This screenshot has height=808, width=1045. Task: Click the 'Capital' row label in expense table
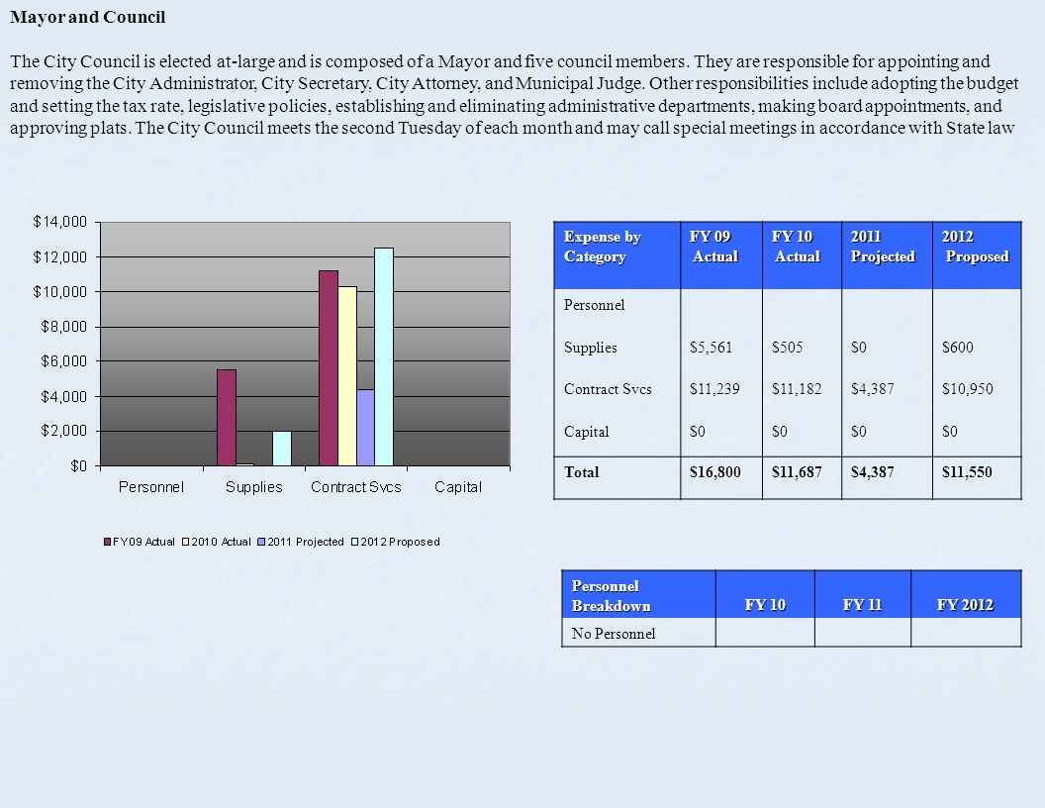click(x=587, y=432)
